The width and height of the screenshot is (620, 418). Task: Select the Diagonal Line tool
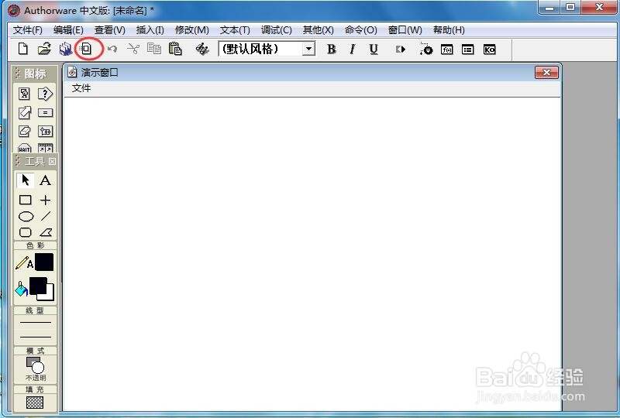click(46, 216)
